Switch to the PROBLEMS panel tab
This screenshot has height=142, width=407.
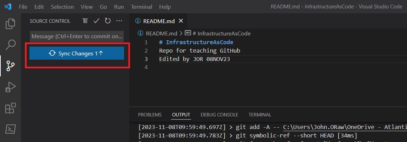point(150,115)
